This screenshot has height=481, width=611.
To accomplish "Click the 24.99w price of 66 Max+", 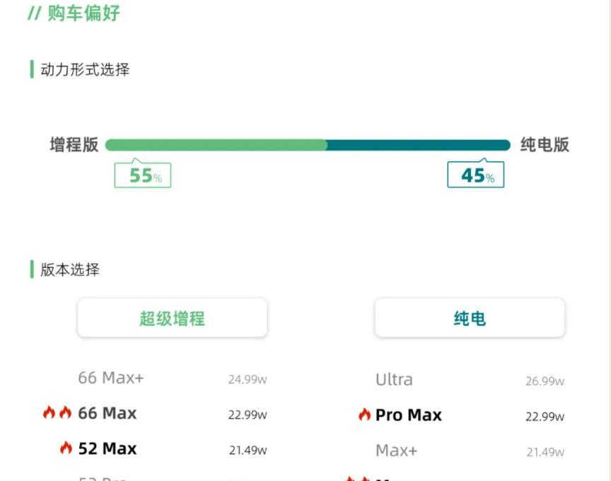I will click(x=247, y=380).
